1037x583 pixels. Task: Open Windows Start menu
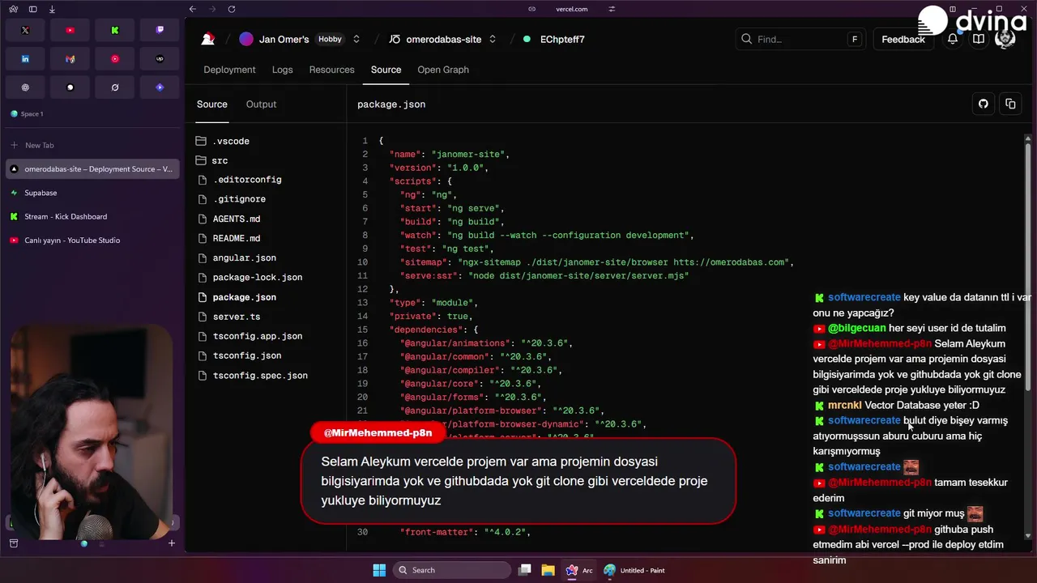[x=379, y=570]
